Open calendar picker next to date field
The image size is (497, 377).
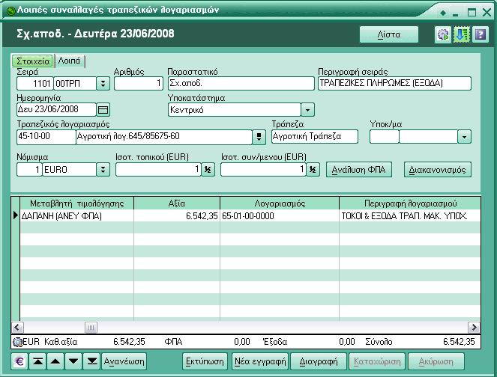103,110
